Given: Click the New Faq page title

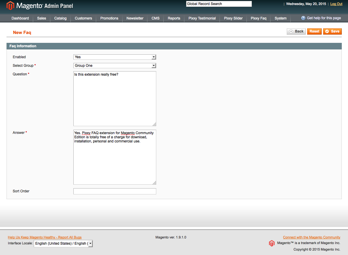Looking at the screenshot, I should click(x=22, y=32).
